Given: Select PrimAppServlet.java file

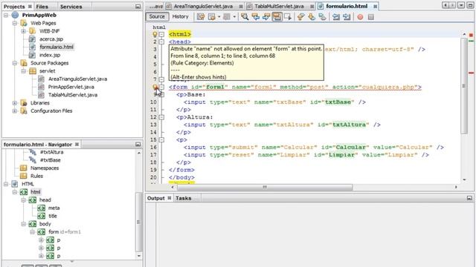Looking at the screenshot, I should 71,87.
